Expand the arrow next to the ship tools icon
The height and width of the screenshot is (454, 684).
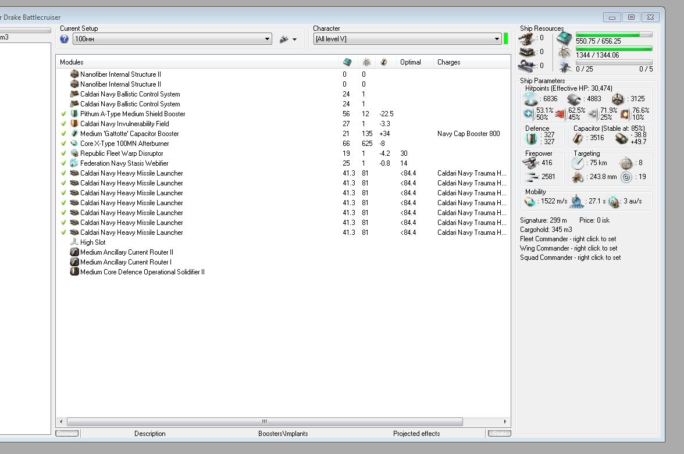[x=295, y=40]
